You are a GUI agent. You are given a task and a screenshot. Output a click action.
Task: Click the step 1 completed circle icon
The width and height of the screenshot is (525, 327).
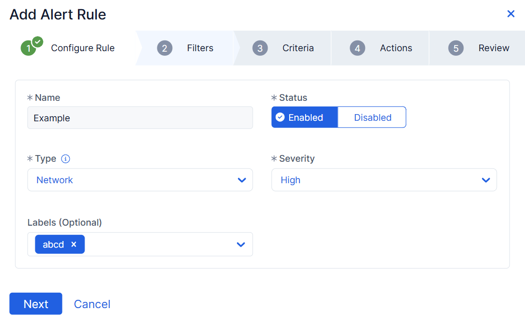click(30, 48)
